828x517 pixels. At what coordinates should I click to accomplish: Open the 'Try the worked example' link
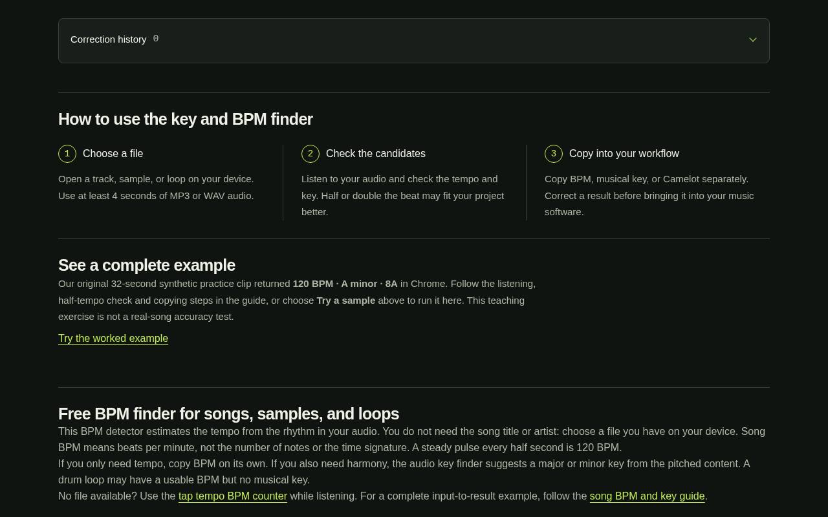(113, 339)
